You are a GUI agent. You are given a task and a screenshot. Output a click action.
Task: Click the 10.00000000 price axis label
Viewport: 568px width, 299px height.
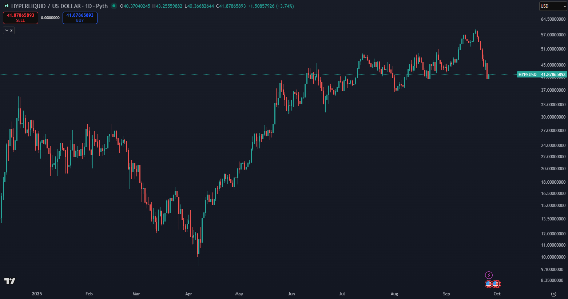point(553,257)
